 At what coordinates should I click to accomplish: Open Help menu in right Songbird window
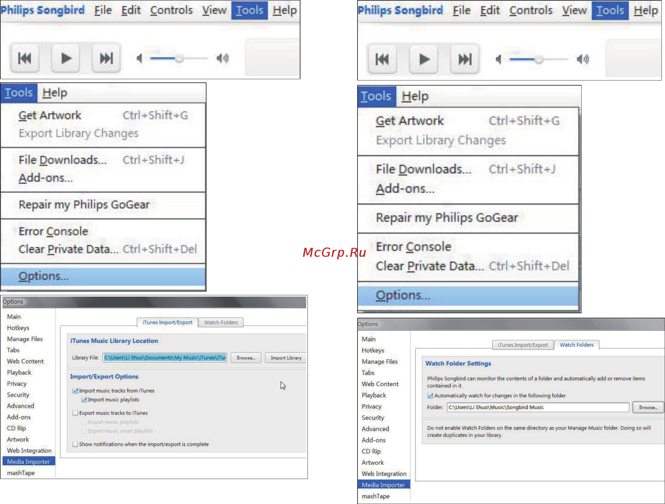pos(646,11)
